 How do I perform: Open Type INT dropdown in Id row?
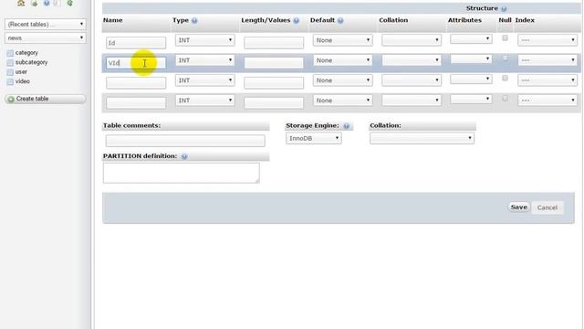[204, 40]
